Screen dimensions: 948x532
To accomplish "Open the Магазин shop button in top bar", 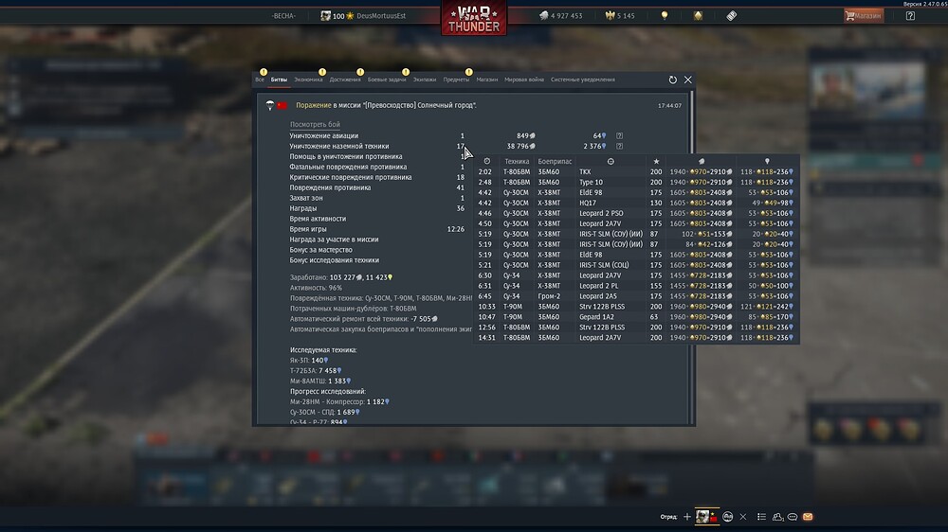I will [864, 15].
